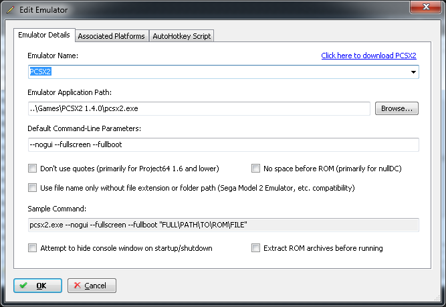The width and height of the screenshot is (446, 307).
Task: Click the Emulator Application Path field
Action: coord(199,108)
